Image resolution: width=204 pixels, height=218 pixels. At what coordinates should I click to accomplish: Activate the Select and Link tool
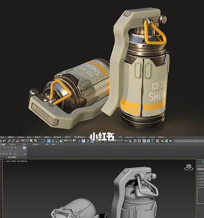(x=9, y=141)
